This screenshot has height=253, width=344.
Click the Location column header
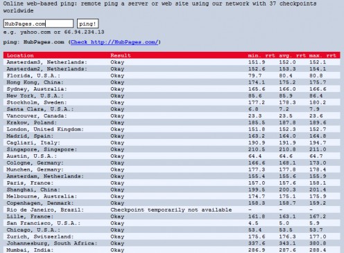tap(20, 55)
